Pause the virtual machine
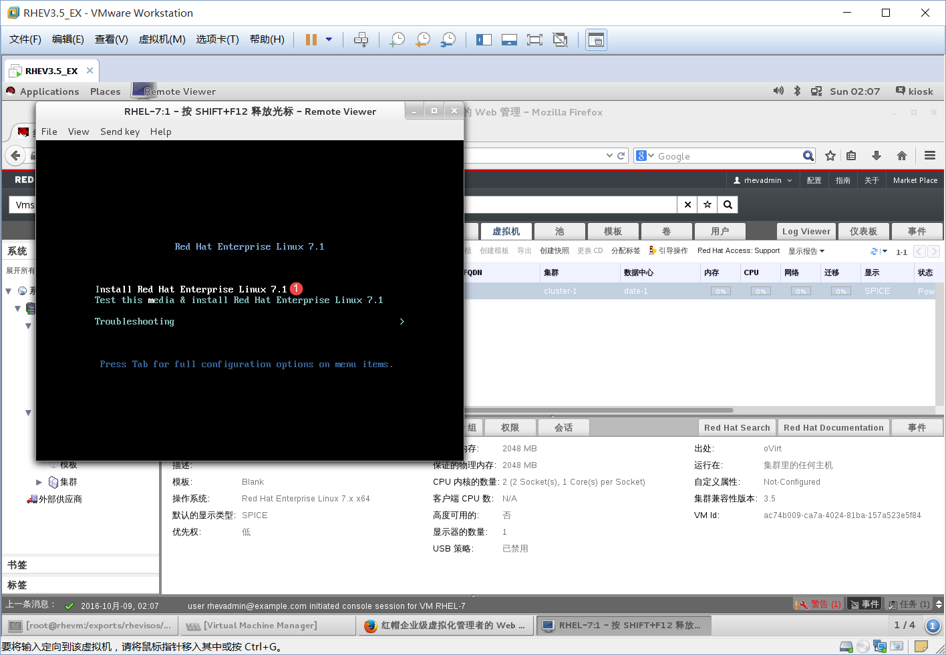 click(x=311, y=39)
